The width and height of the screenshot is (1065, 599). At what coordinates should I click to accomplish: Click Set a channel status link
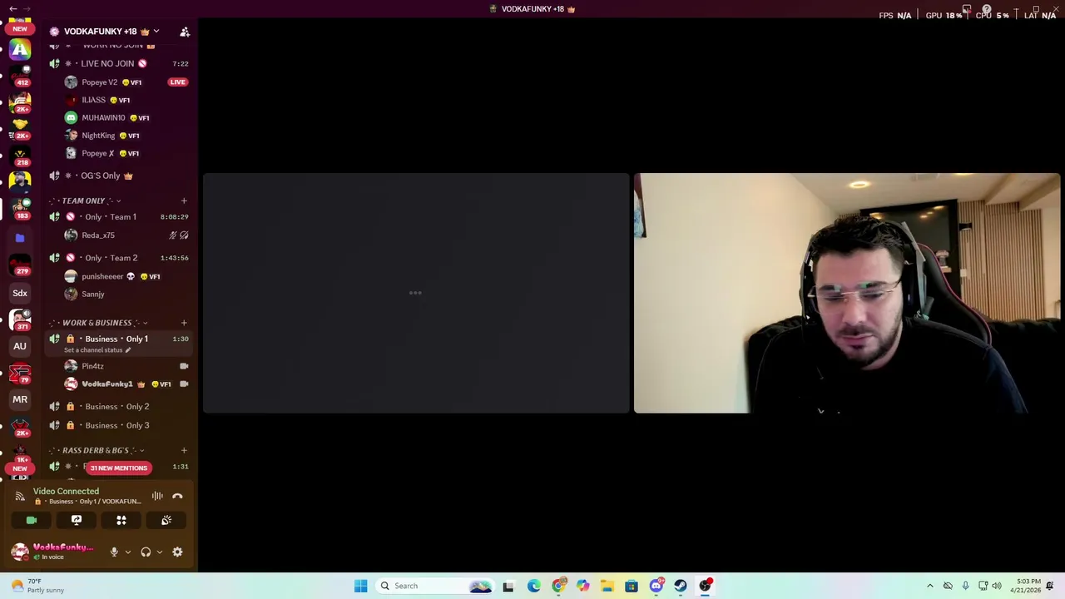point(97,350)
